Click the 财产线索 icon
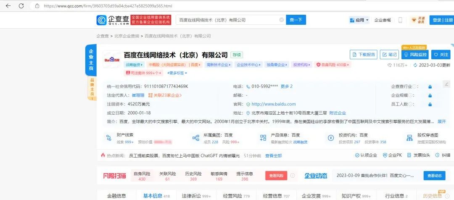 click(x=109, y=138)
